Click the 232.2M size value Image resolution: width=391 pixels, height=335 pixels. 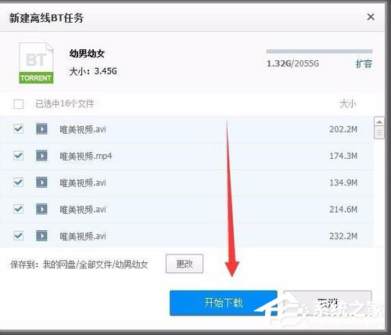coord(343,236)
